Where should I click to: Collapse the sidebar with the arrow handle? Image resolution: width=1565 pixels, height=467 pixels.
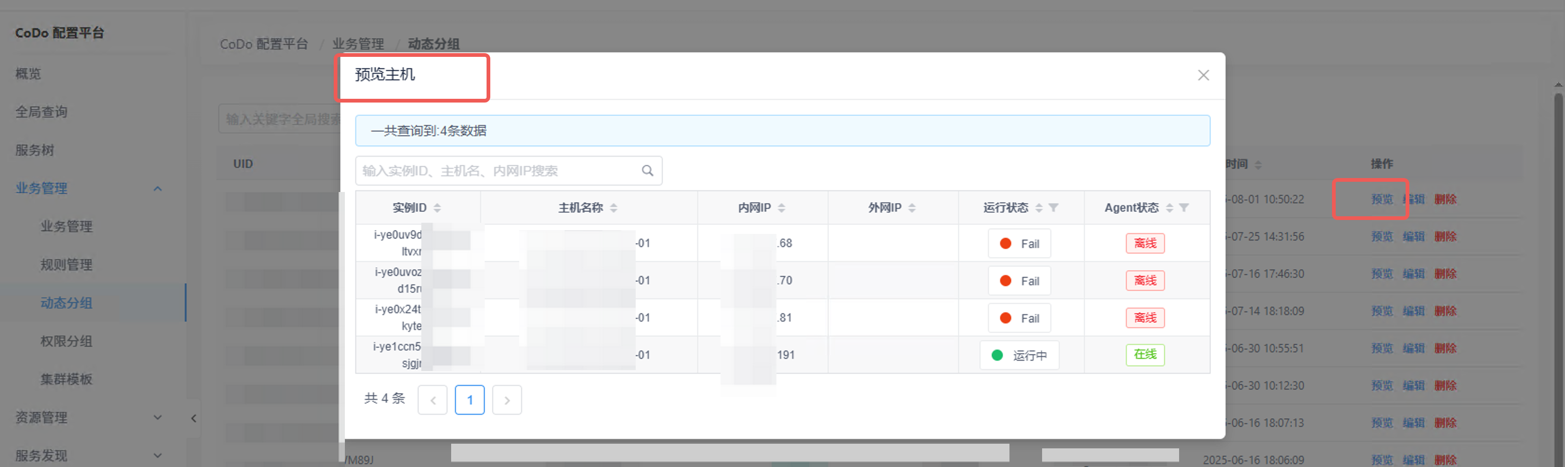pos(193,418)
